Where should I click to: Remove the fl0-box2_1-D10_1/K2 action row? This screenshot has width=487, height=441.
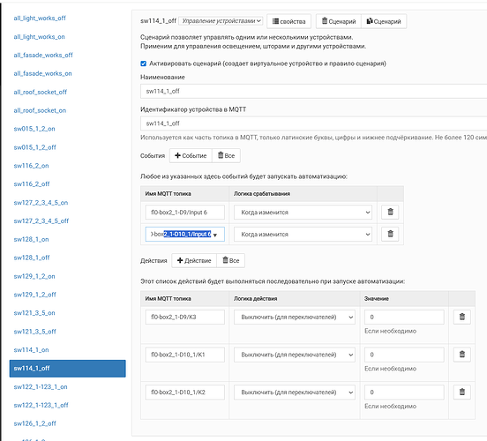point(461,392)
